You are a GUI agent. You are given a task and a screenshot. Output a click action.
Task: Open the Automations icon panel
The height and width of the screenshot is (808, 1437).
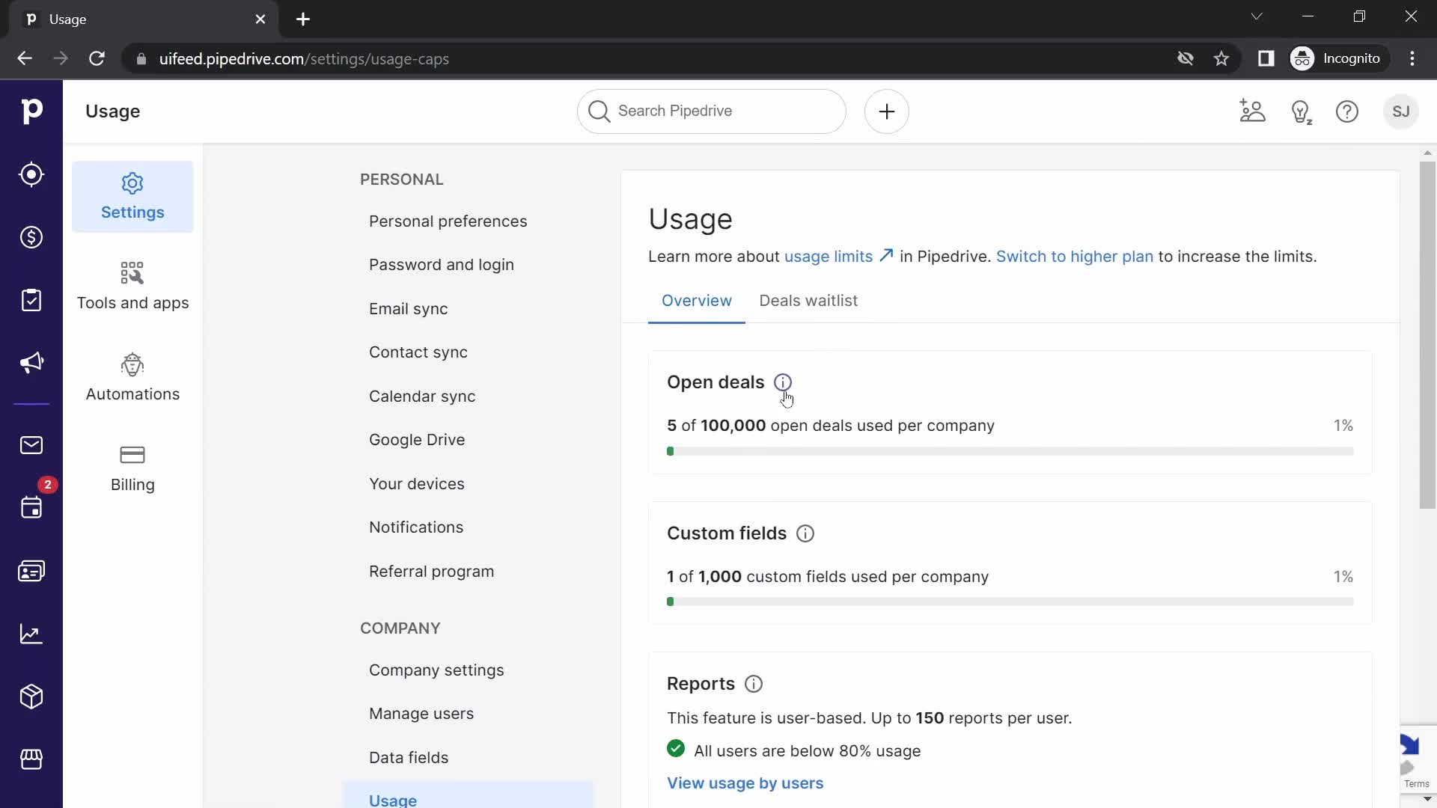pos(132,377)
